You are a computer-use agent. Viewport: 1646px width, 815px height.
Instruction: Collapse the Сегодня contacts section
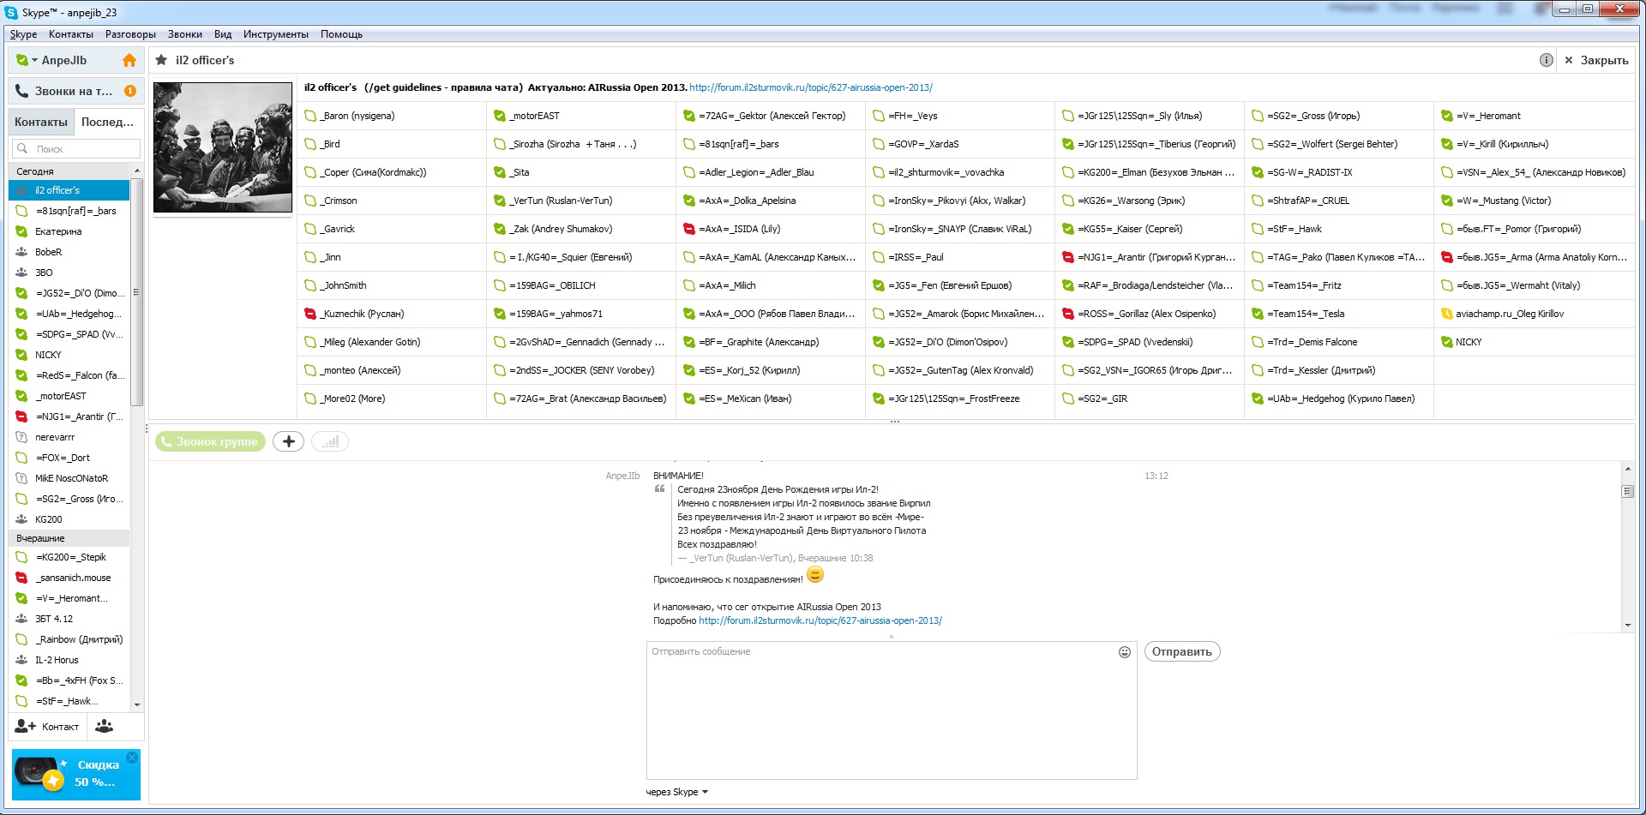coord(69,171)
